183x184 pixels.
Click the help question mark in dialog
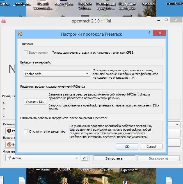pos(149,33)
